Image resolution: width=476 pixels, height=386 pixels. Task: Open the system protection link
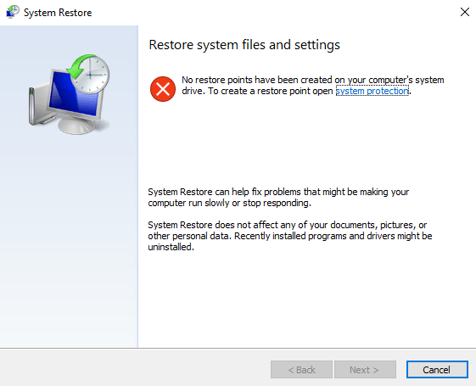click(372, 91)
